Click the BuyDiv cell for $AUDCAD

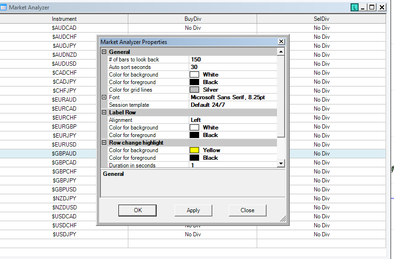193,28
